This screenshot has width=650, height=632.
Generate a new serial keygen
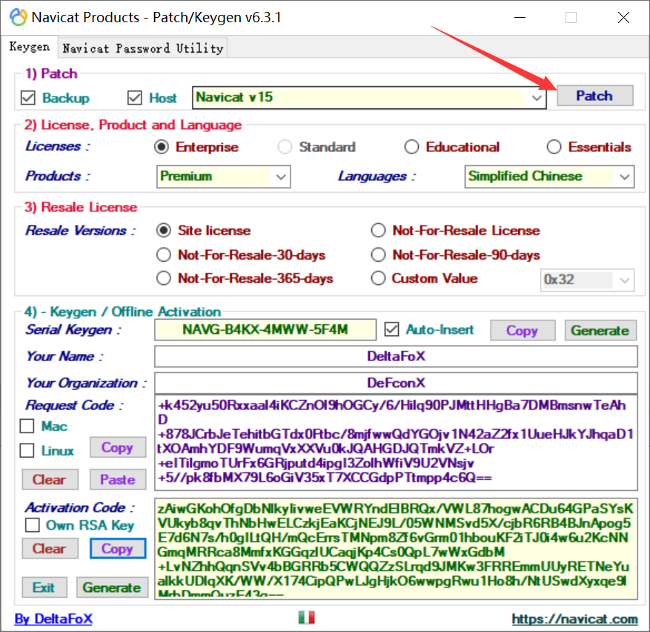600,331
